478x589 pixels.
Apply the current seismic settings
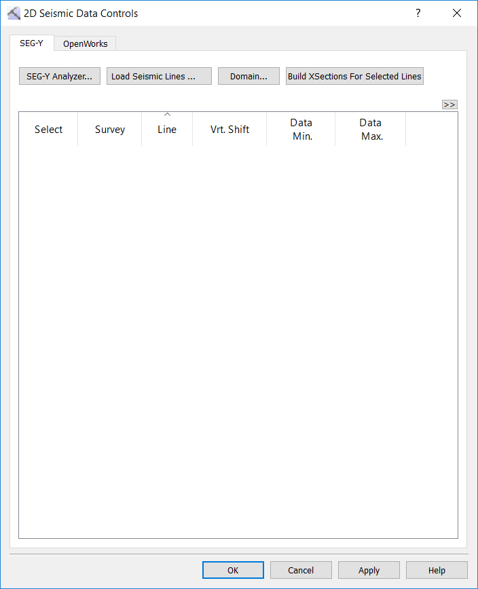point(369,570)
